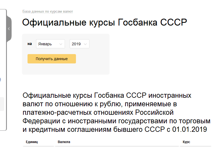The width and height of the screenshot is (213, 148).
Task: Click the partially visible icon at the sidebar edge
Action: pos(0,79)
